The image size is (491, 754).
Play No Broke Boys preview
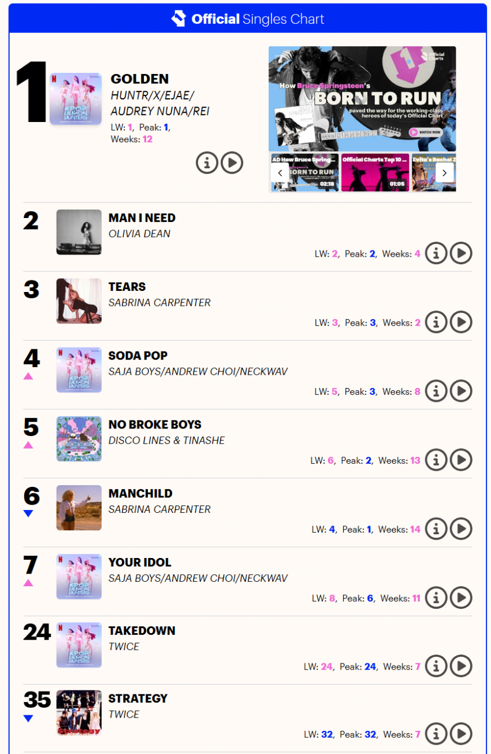(461, 460)
